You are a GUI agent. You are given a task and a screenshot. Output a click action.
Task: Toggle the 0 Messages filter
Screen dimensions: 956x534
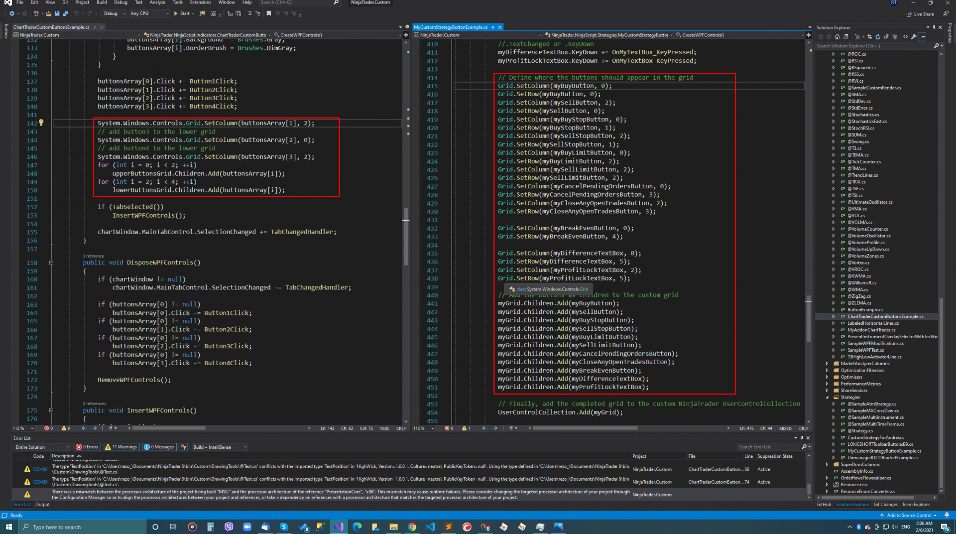pos(159,447)
